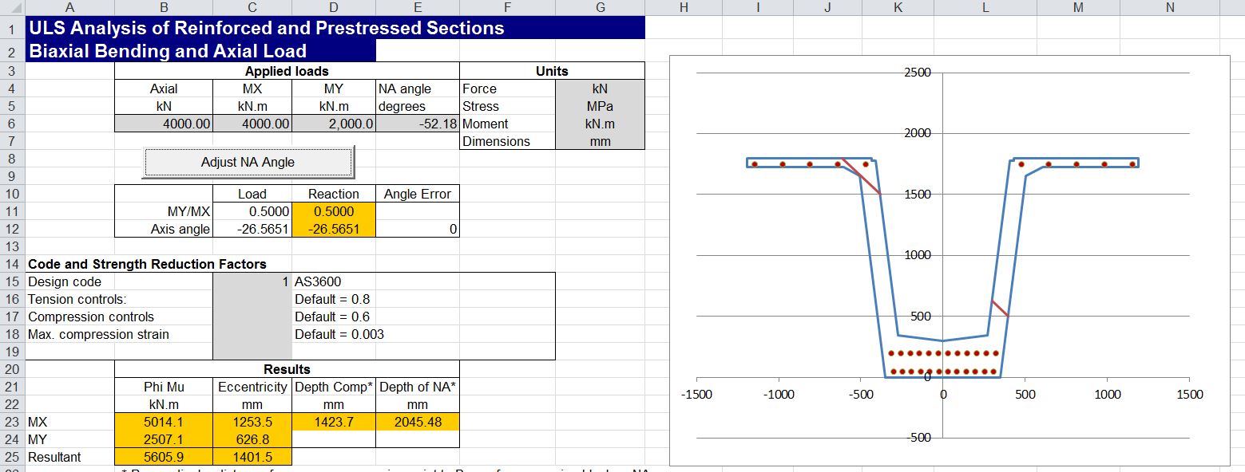
Task: Click the MX eccentricity value 1253.5
Action: click(x=252, y=422)
